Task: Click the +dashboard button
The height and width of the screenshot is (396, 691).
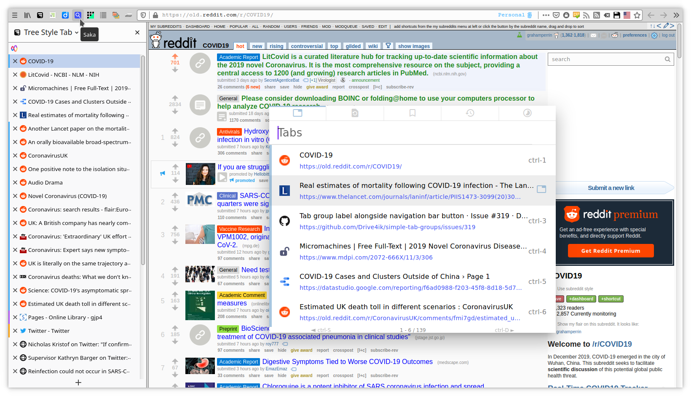Action: pyautogui.click(x=581, y=299)
